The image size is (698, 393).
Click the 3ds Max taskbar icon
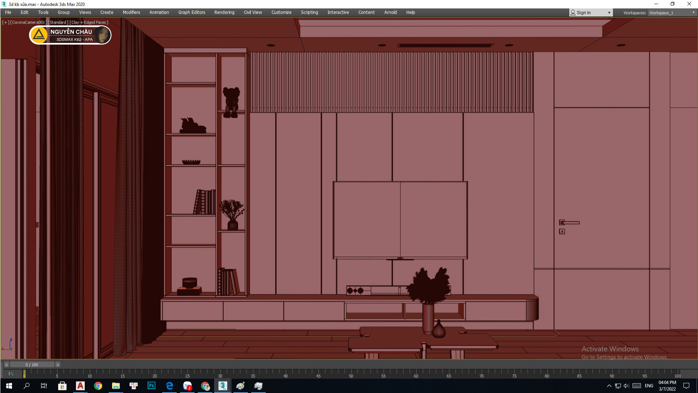(223, 386)
